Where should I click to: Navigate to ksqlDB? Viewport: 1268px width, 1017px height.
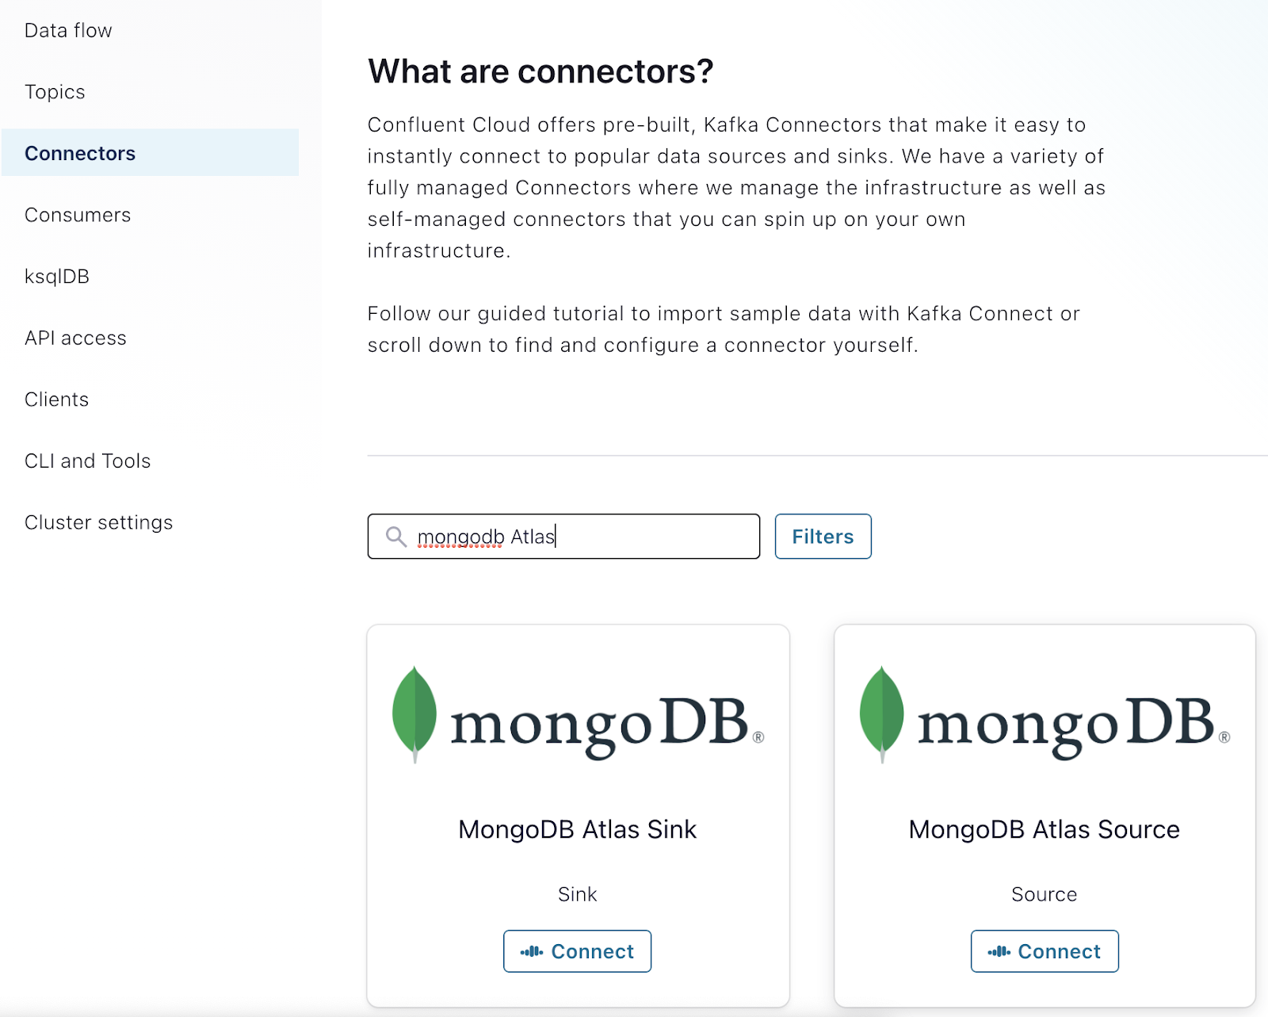click(x=57, y=277)
